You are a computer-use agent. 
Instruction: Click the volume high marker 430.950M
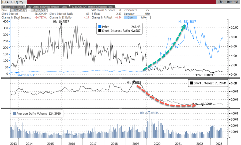coord(149,111)
